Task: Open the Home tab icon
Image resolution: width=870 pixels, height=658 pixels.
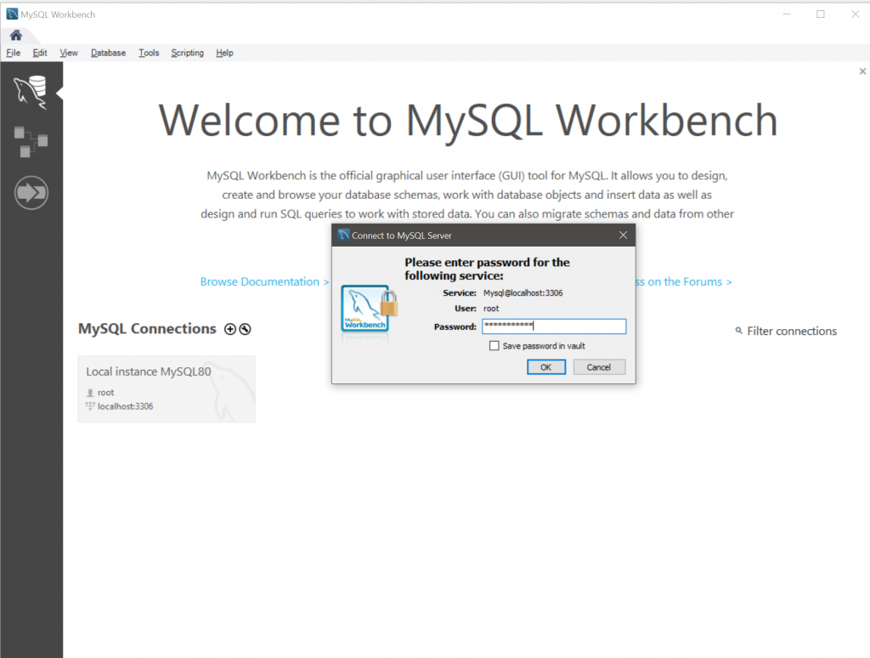Action: pos(16,36)
